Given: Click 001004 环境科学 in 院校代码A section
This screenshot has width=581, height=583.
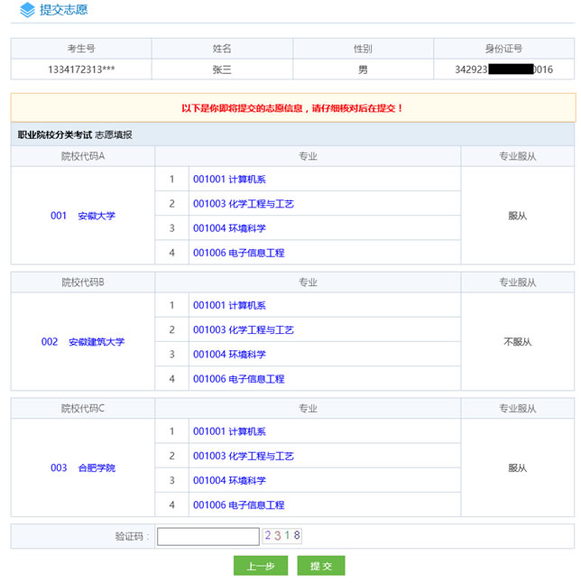Looking at the screenshot, I should 229,228.
